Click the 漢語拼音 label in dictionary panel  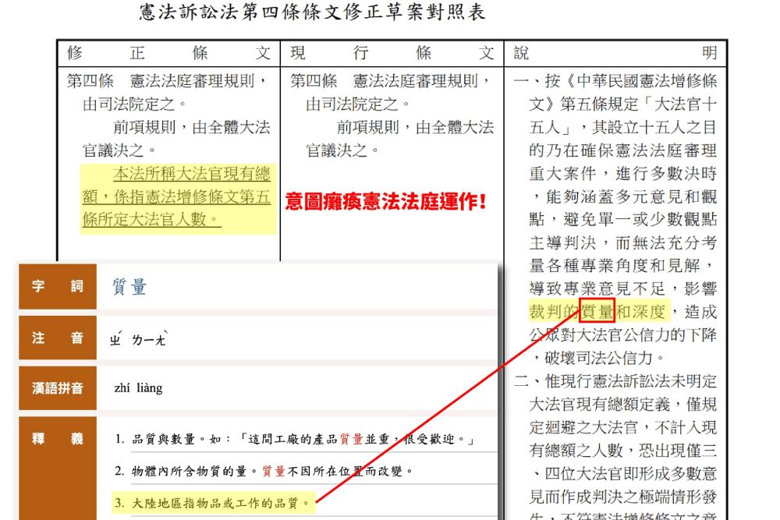pos(58,387)
